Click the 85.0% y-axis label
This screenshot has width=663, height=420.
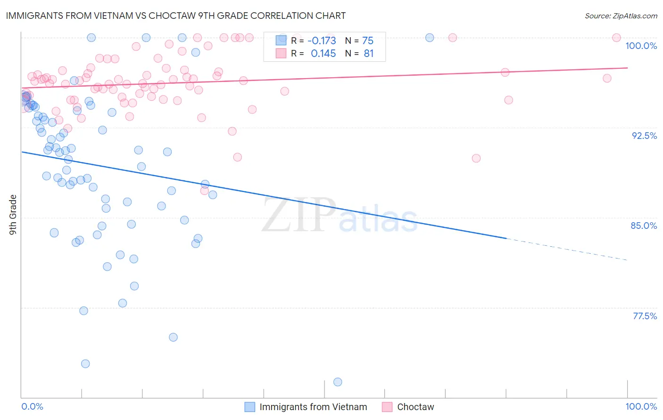tap(644, 226)
